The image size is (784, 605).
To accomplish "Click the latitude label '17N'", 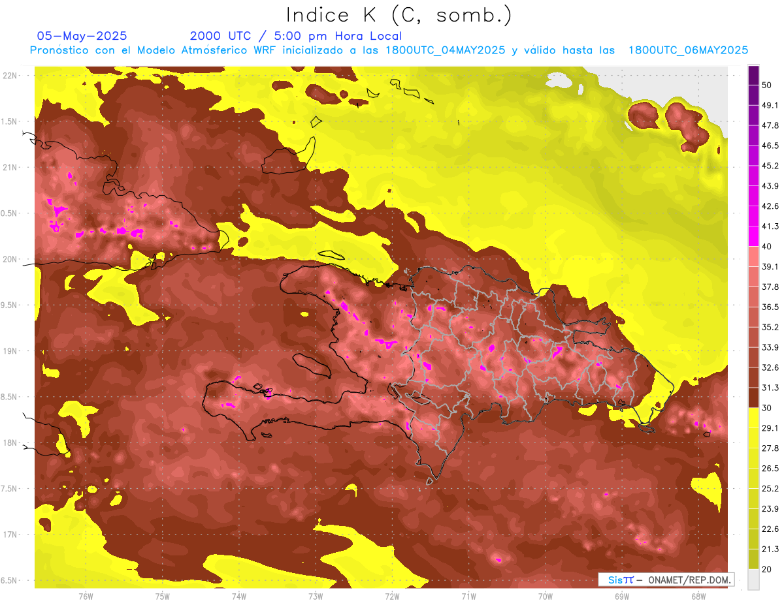I will 10,535.
